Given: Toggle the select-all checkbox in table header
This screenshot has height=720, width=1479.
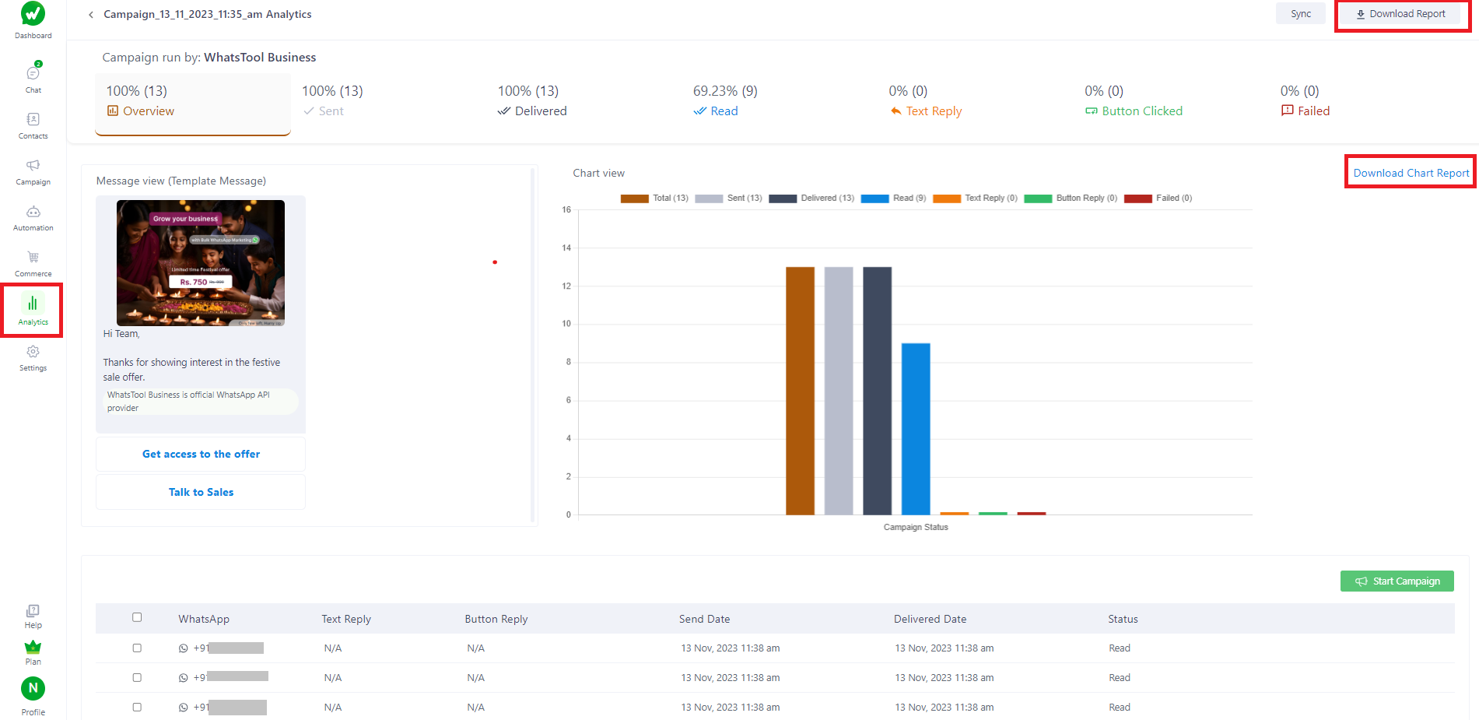Looking at the screenshot, I should [x=137, y=617].
